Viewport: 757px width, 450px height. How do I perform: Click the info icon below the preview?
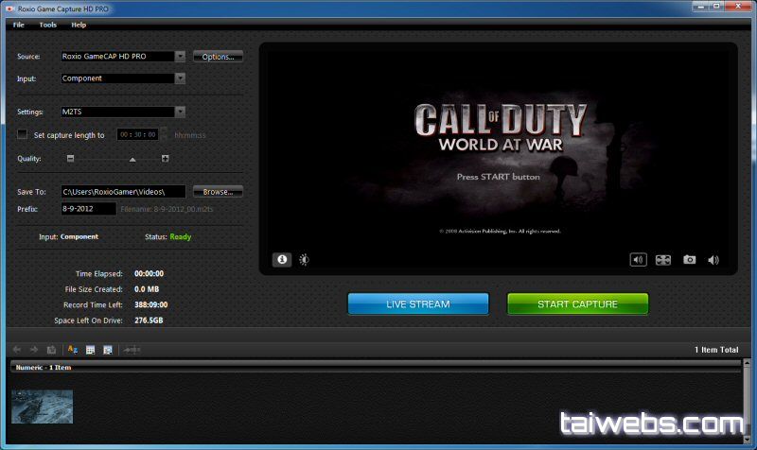coord(282,260)
